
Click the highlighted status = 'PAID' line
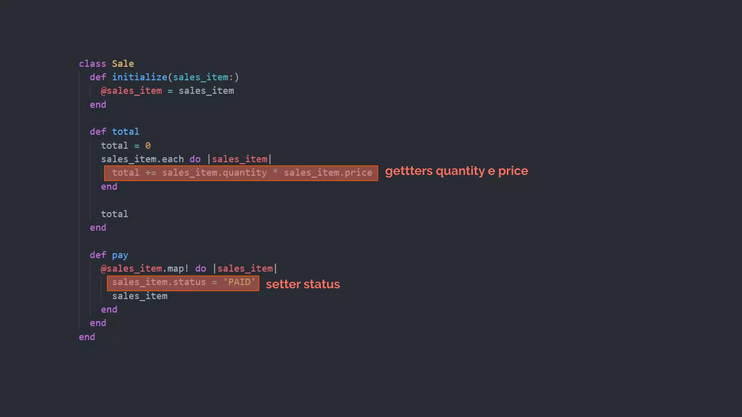coord(183,282)
